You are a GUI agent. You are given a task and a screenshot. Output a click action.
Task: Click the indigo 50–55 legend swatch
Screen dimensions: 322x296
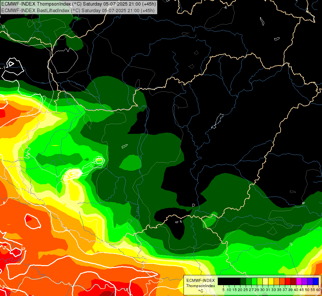(310, 281)
